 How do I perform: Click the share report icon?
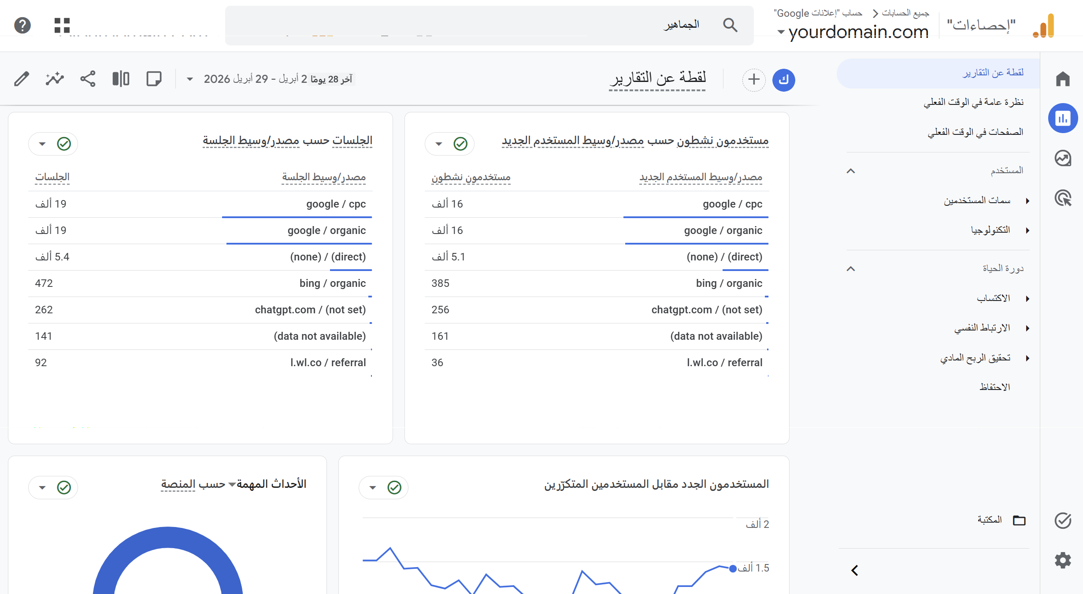88,79
